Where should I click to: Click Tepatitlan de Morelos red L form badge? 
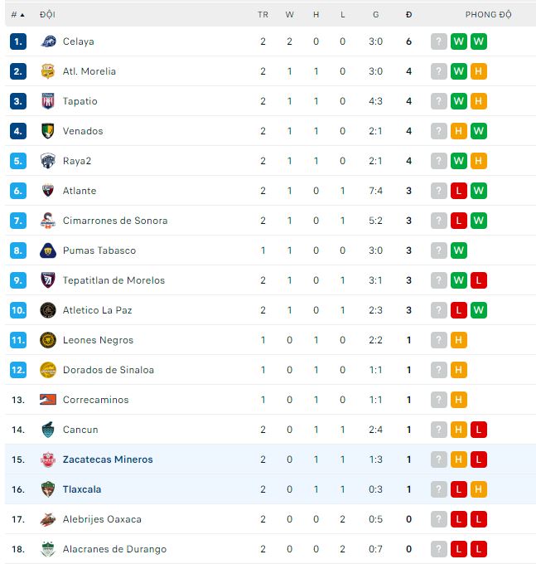(479, 280)
